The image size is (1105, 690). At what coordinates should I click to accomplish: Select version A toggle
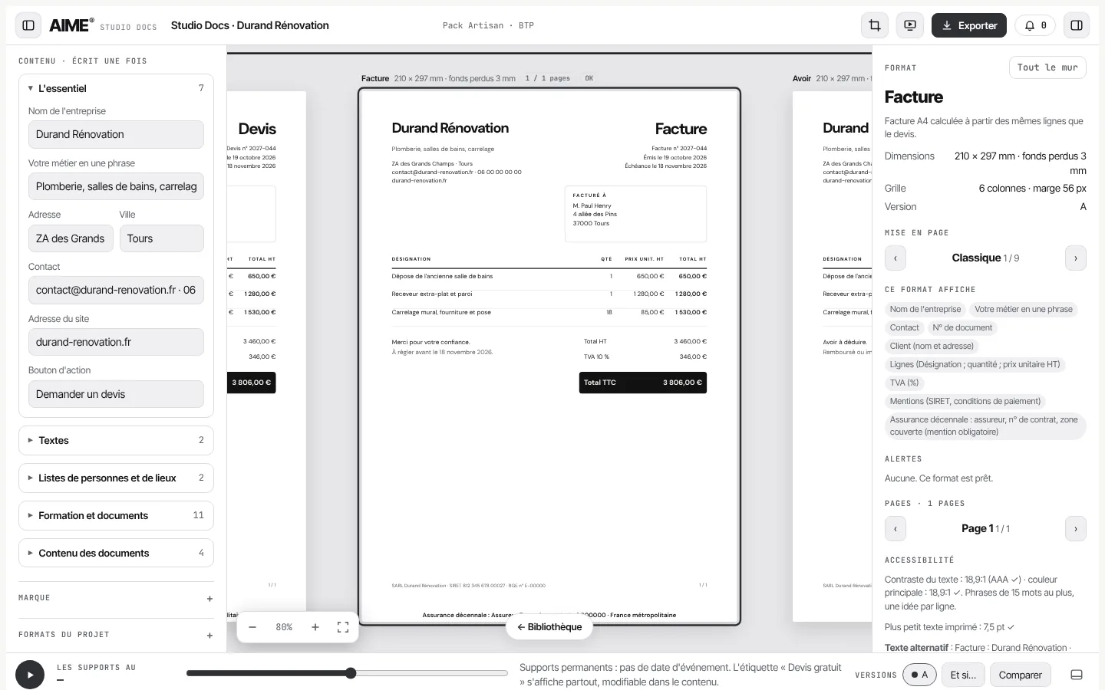point(919,675)
